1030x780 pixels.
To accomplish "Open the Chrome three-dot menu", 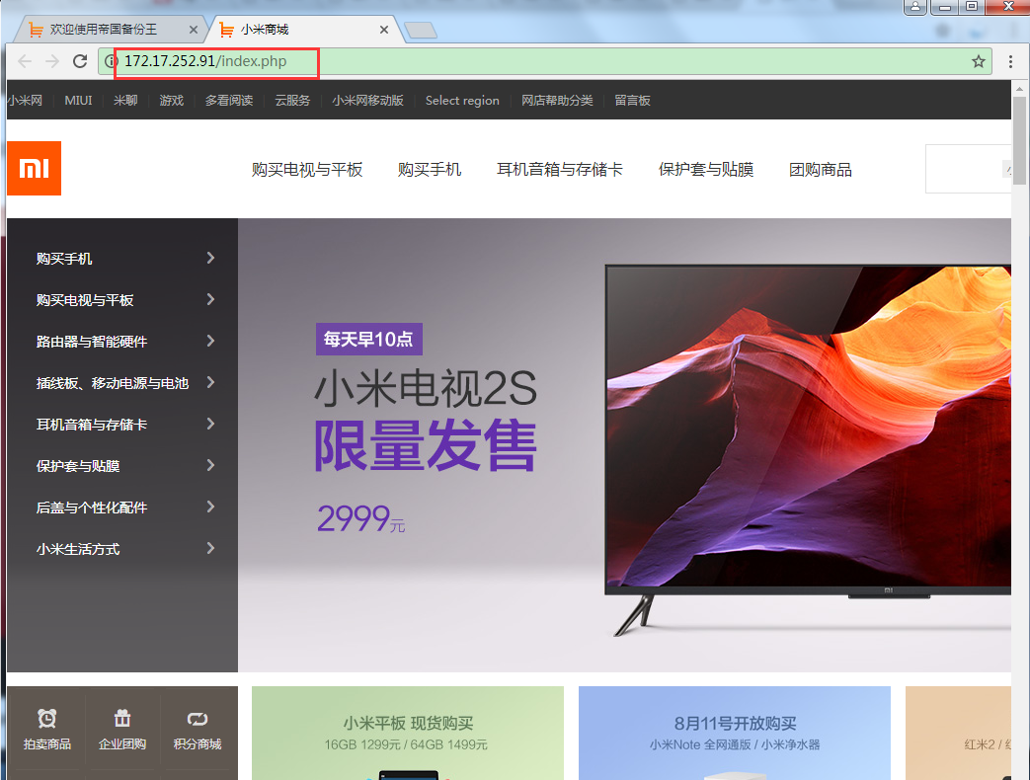I will 1010,61.
